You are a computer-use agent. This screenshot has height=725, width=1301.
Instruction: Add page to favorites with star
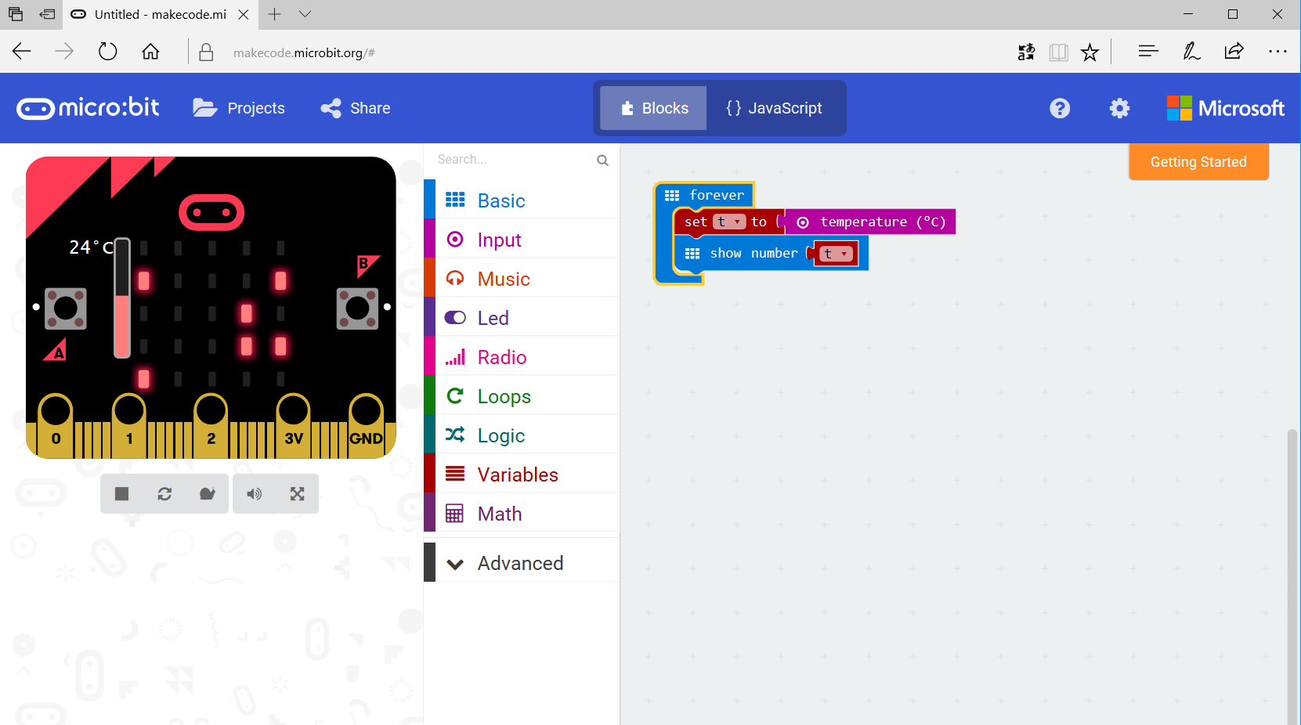click(1090, 52)
